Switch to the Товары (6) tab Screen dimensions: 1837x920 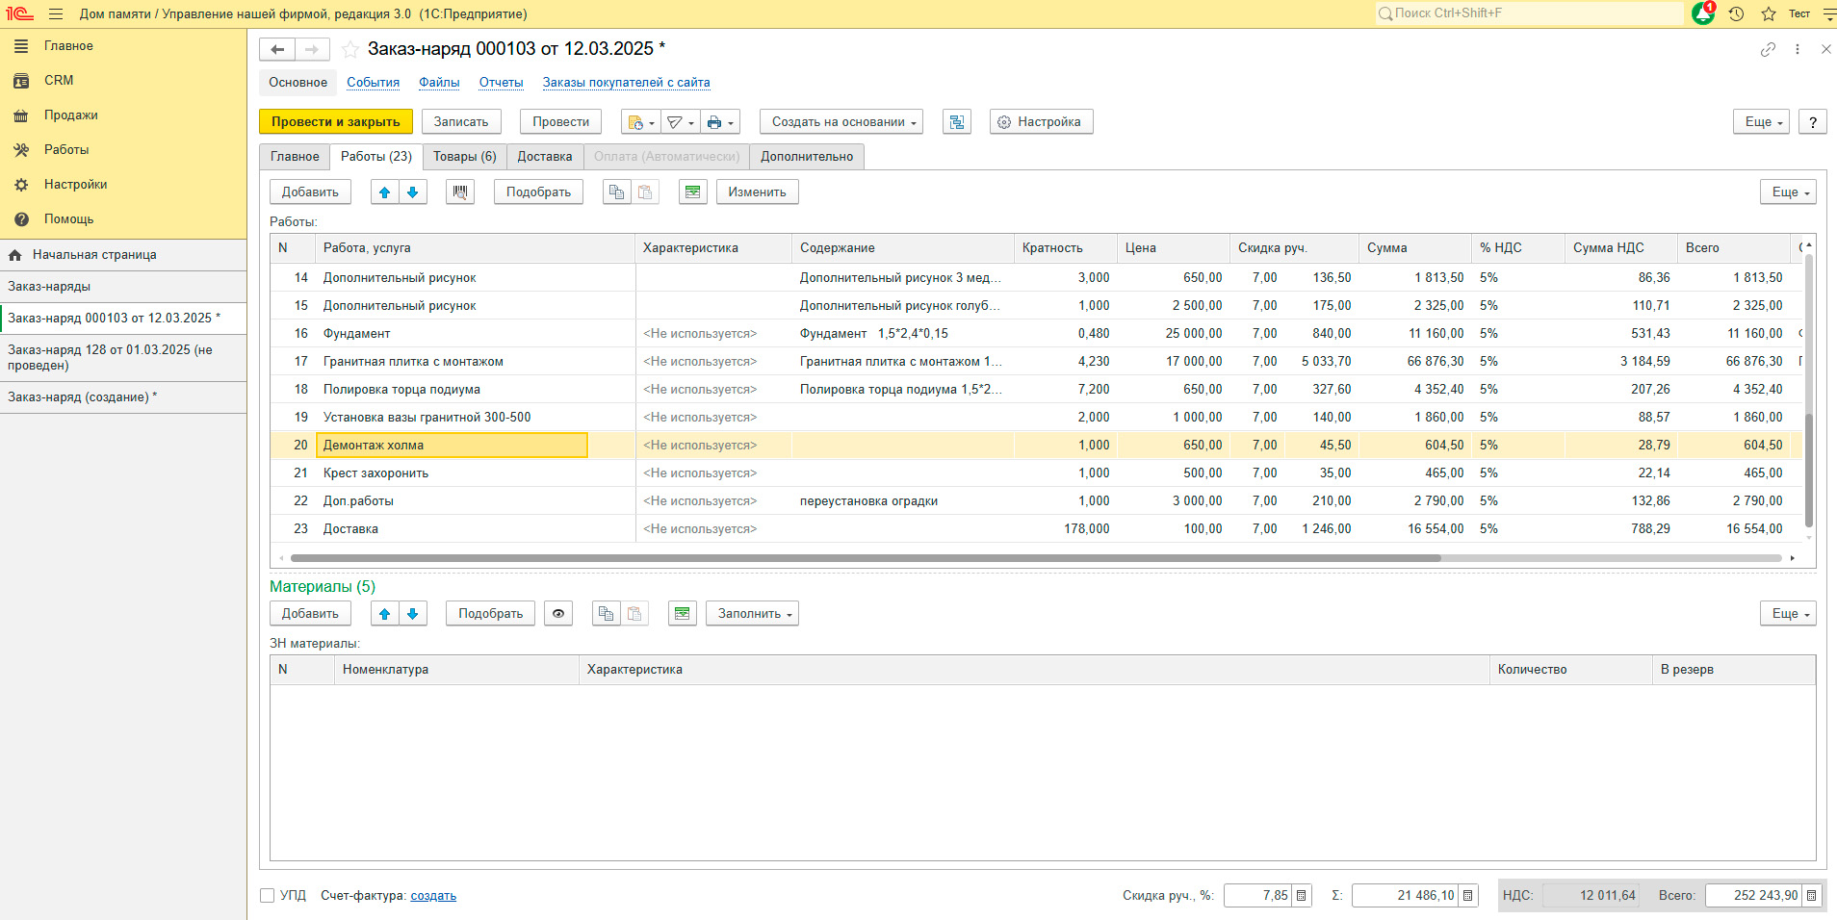464,157
